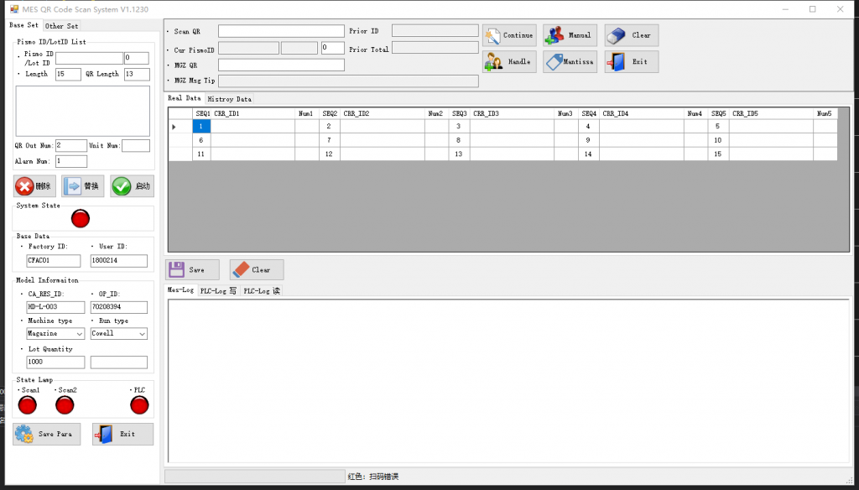Click the Scan1 state lamp
The height and width of the screenshot is (490, 859).
tap(28, 405)
